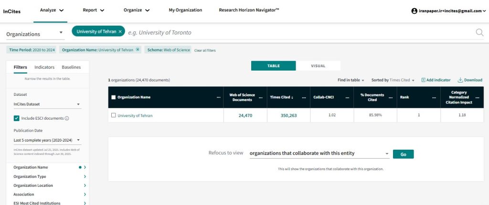Click the user account icon in the header

point(414,10)
